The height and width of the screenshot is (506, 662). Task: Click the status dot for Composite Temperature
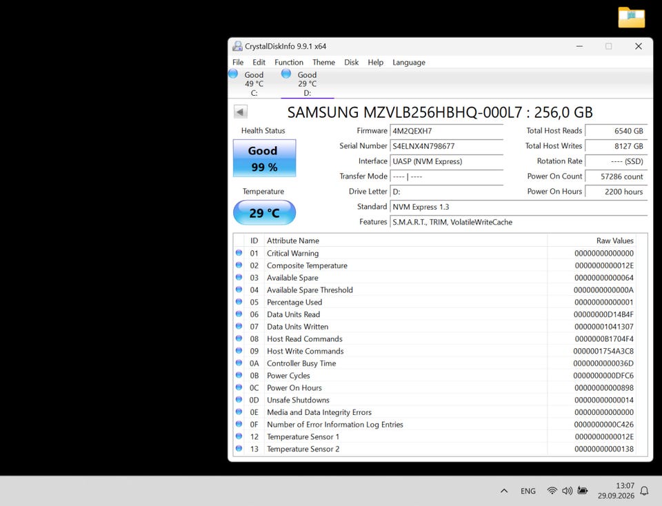(x=239, y=265)
